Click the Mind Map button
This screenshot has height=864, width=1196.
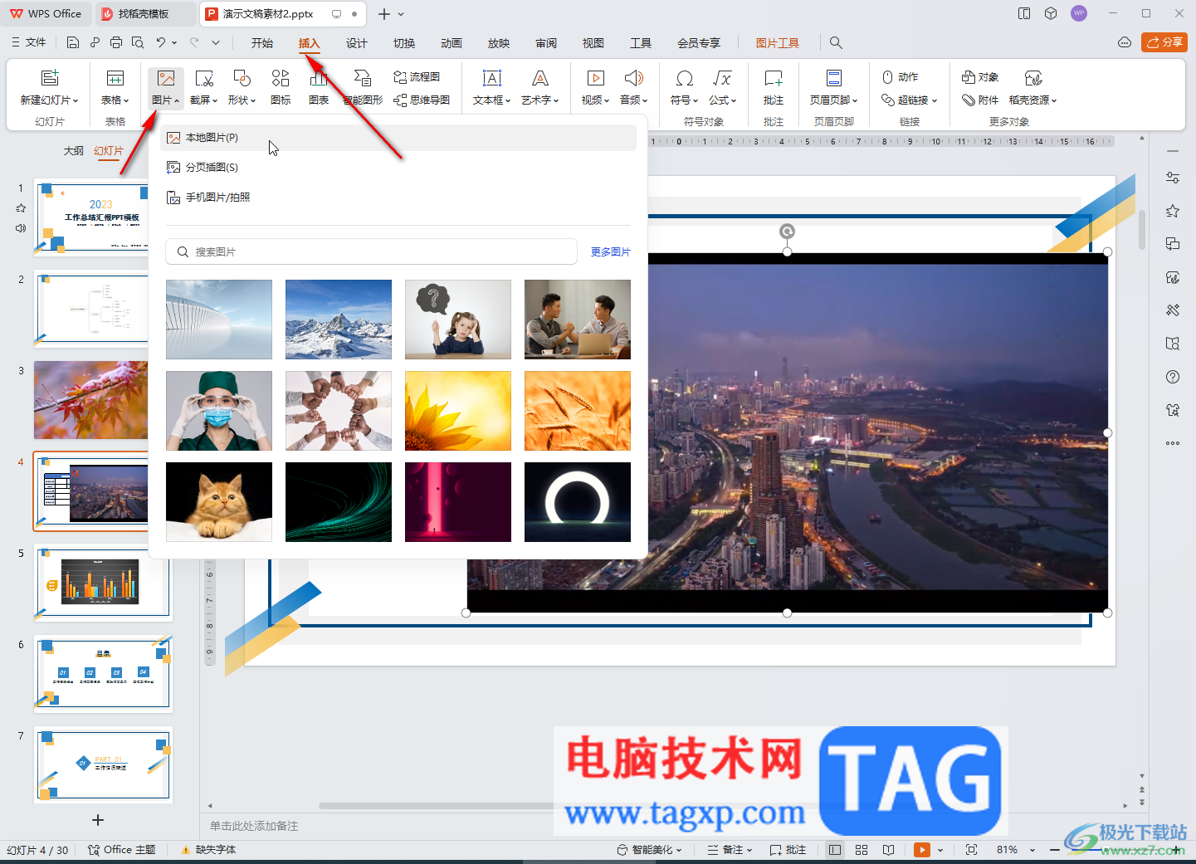point(422,100)
